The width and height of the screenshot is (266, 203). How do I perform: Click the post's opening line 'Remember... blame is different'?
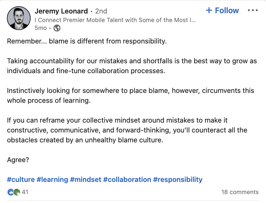click(87, 42)
